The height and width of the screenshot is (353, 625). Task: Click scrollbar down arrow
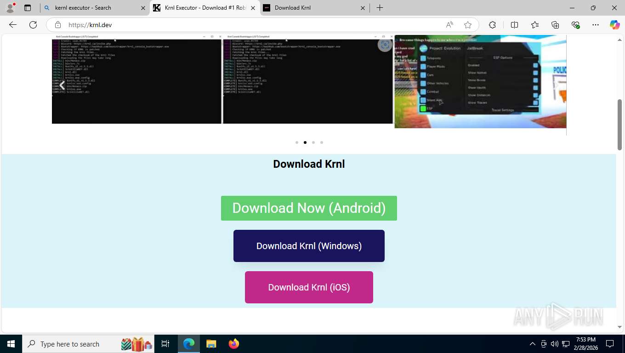coord(619,327)
